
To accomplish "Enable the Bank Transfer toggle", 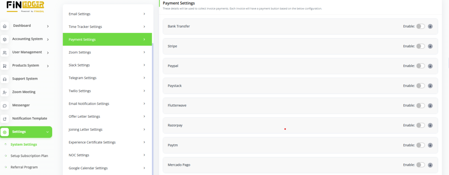I will pos(420,26).
